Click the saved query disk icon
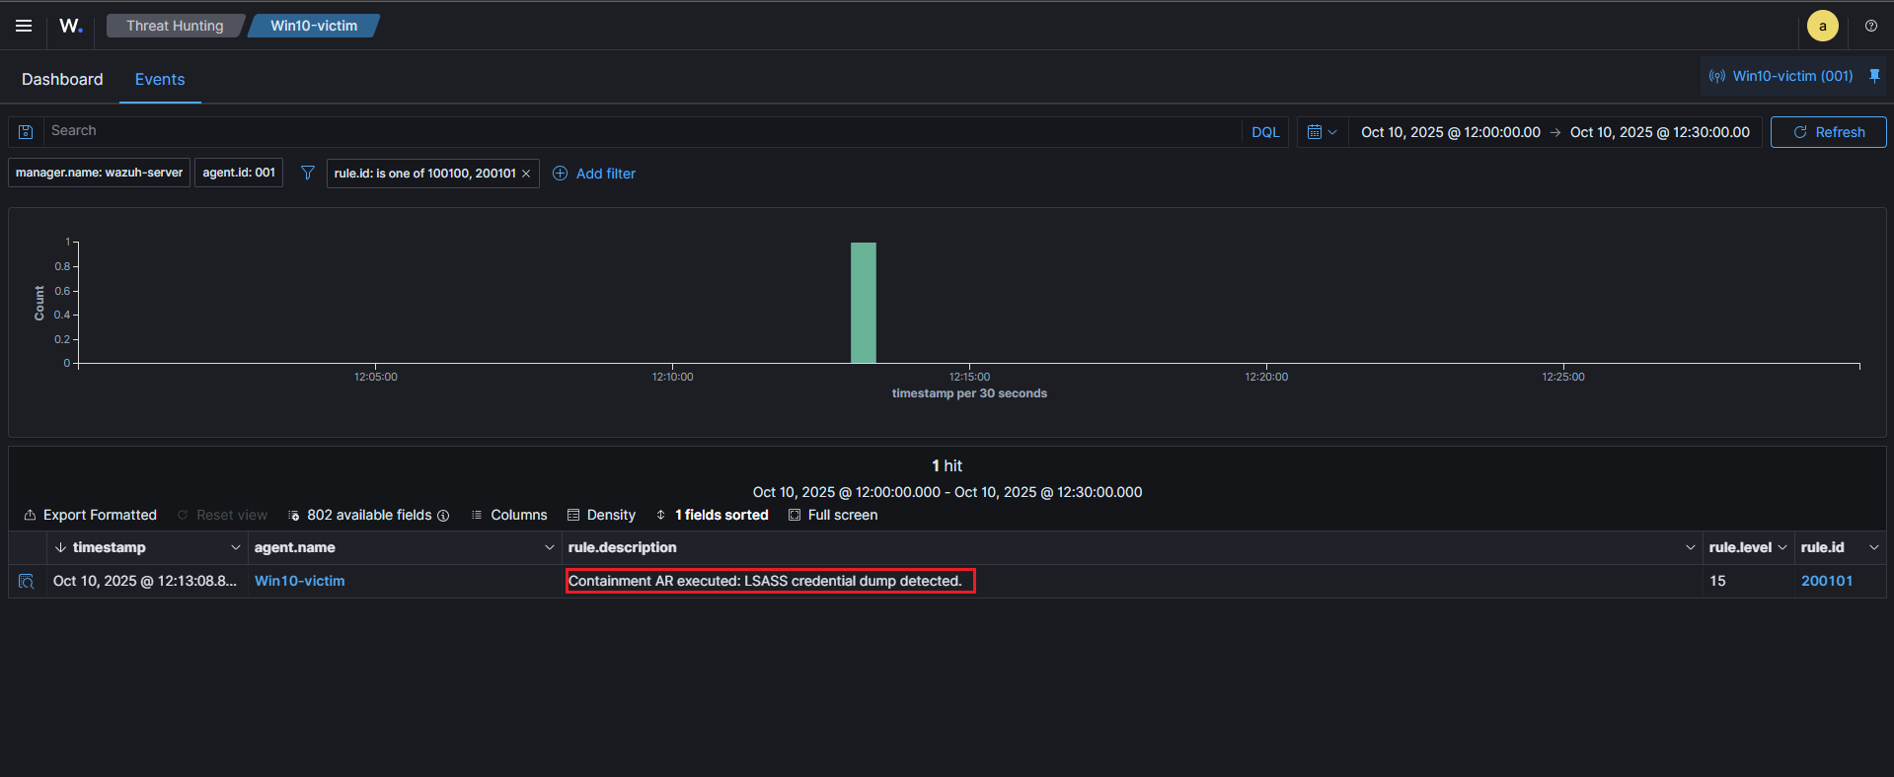This screenshot has width=1894, height=777. [26, 132]
